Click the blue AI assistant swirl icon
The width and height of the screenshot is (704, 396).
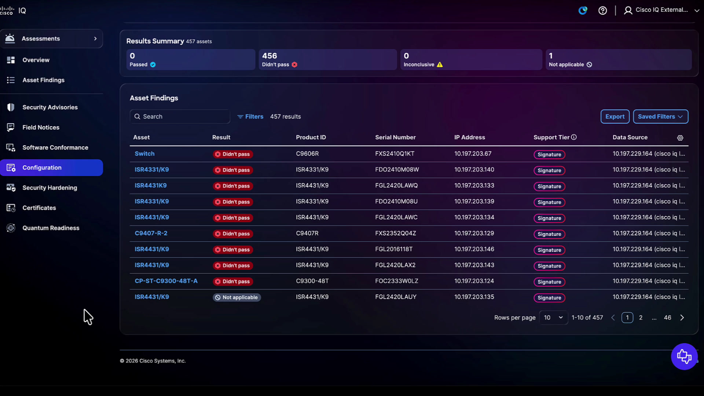(583, 11)
